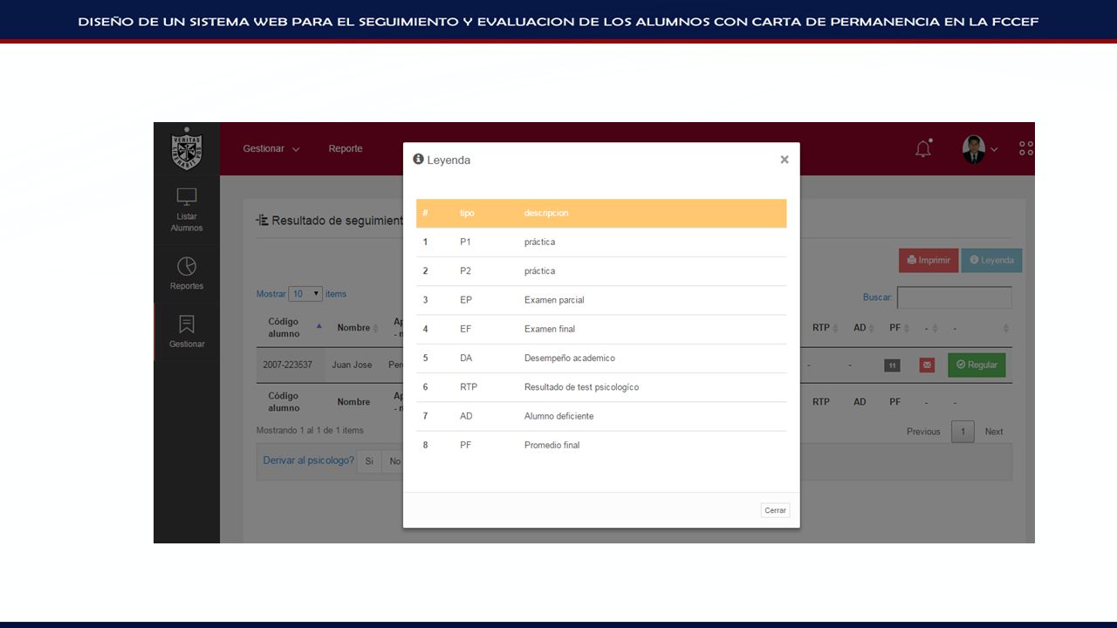Open the Mostrar items count dropdown
Screen dimensions: 1117x628
pyautogui.click(x=305, y=294)
